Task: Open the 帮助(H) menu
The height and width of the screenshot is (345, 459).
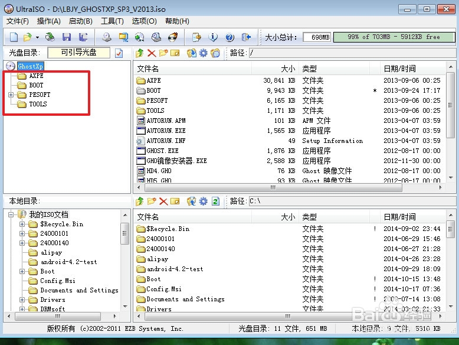Action: (x=177, y=21)
